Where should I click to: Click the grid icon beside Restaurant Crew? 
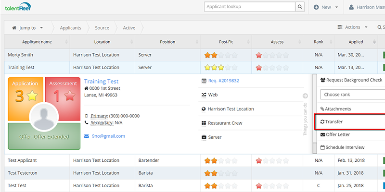click(x=204, y=123)
